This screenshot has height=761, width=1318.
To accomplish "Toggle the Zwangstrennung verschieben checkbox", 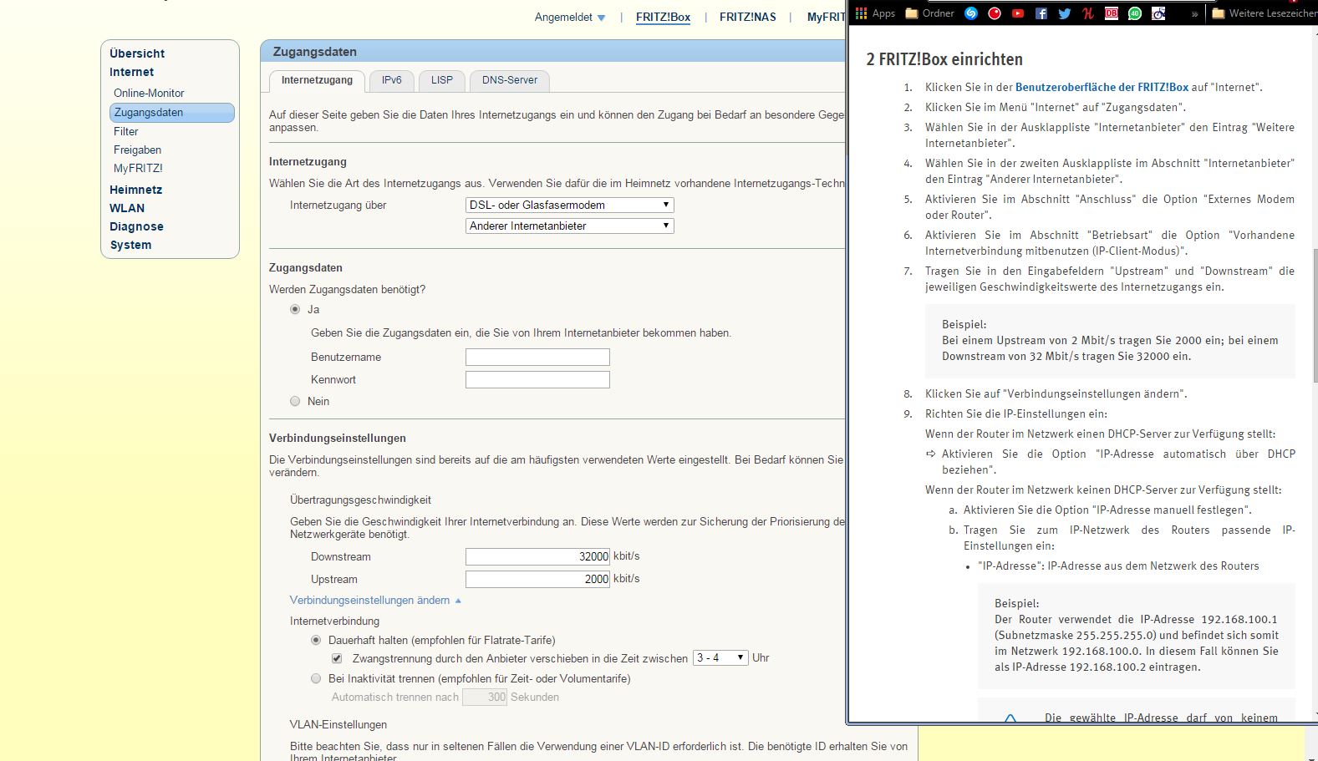I will pyautogui.click(x=337, y=658).
